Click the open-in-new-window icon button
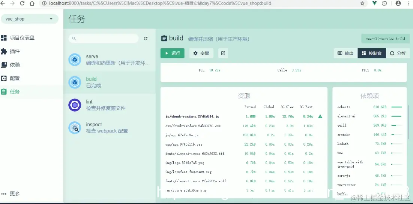Image resolution: width=413 pixels, height=204 pixels. (223, 53)
